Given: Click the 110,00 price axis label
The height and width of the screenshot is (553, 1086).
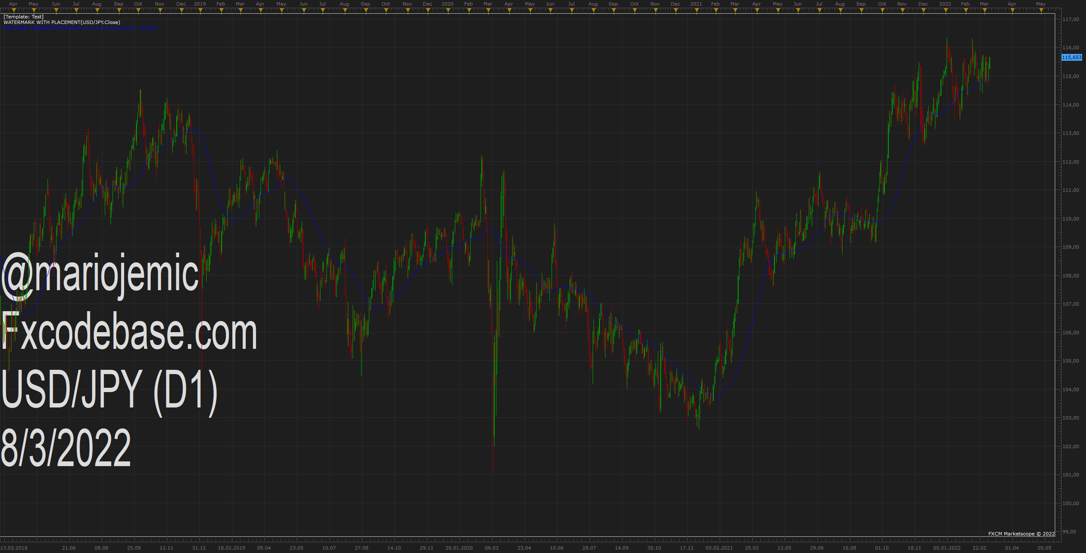Looking at the screenshot, I should pos(1071,219).
